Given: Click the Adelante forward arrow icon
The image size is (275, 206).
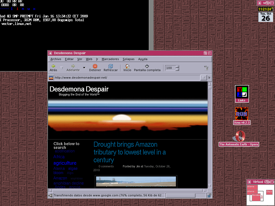Looking at the screenshot, I should [73, 66].
